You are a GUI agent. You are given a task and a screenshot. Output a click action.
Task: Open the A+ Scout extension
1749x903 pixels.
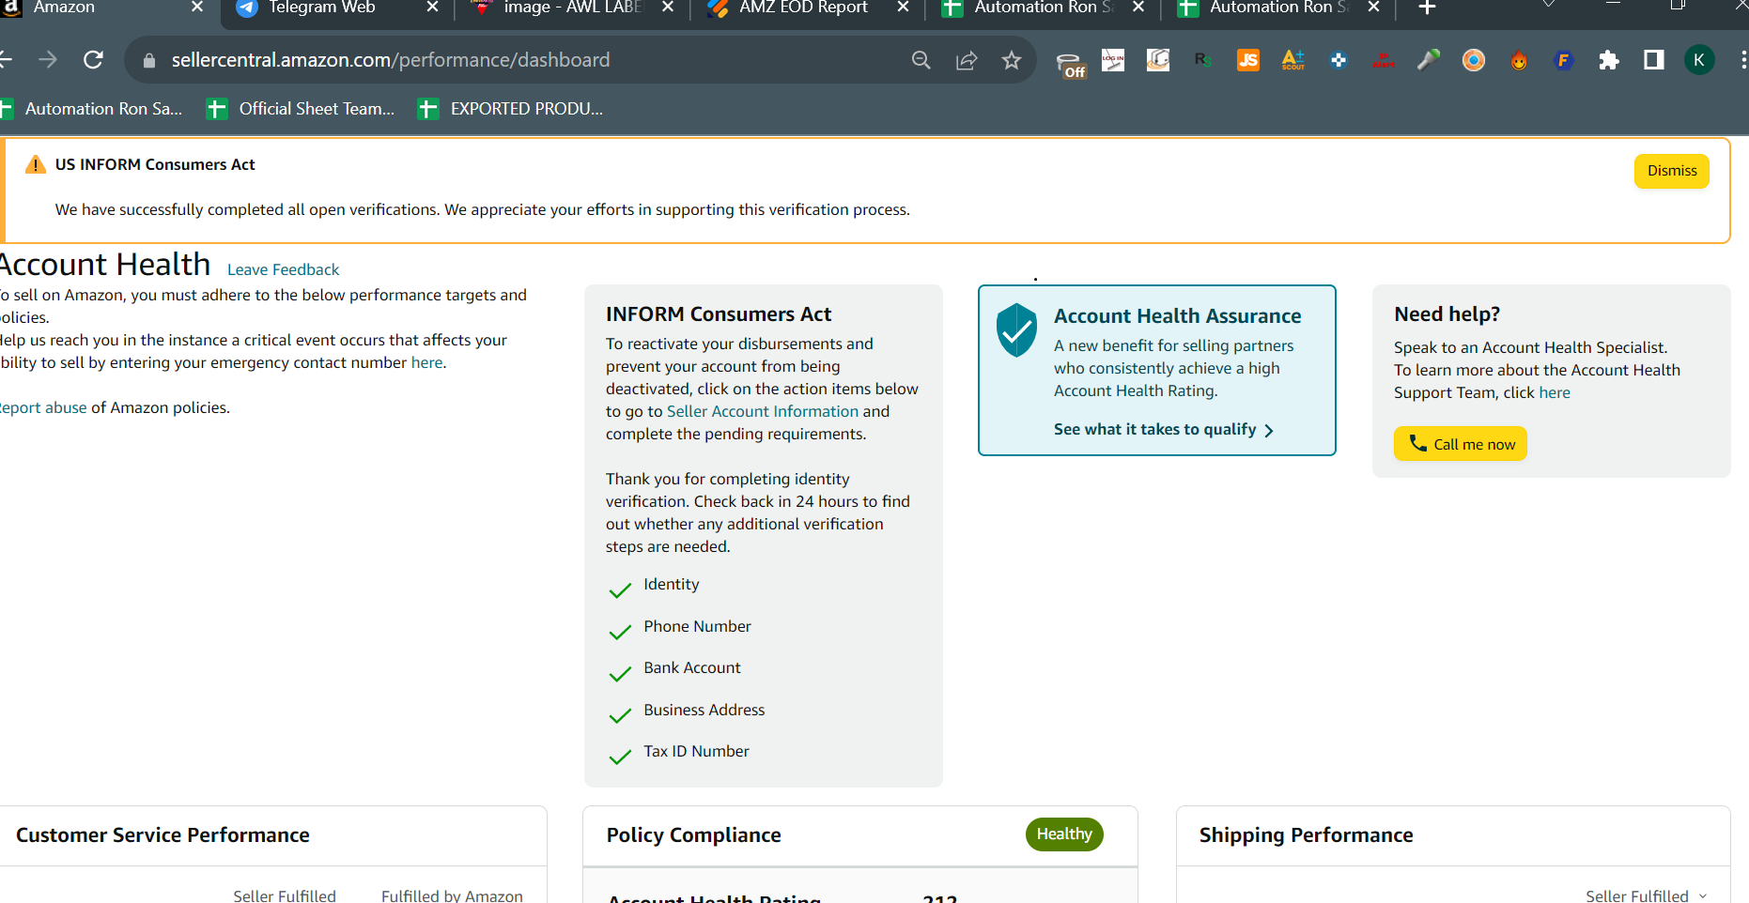pos(1293,60)
